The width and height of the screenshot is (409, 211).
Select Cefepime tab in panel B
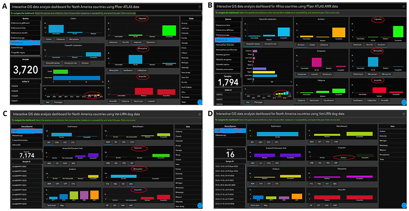click(302, 100)
